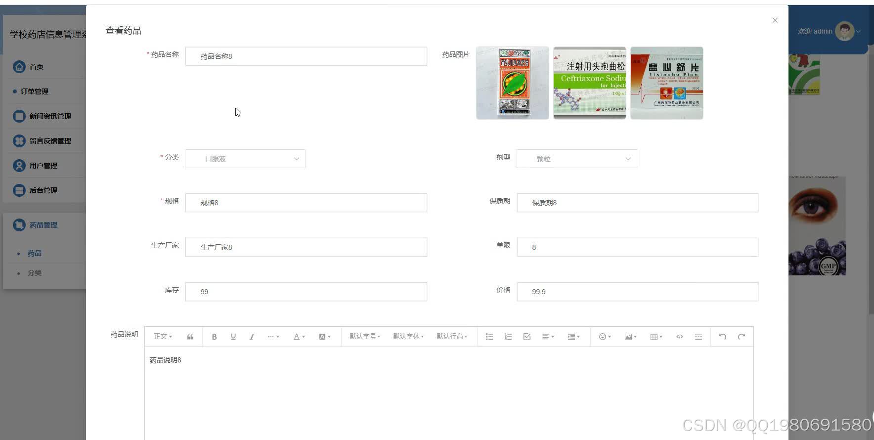Open the Ceftriaxone Sodium image thumbnail
Screen dimensions: 874x440
pos(590,83)
